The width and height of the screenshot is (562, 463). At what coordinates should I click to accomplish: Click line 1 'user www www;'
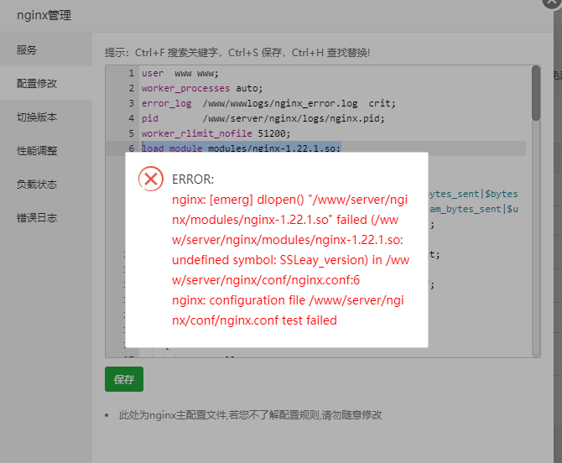[x=180, y=74]
